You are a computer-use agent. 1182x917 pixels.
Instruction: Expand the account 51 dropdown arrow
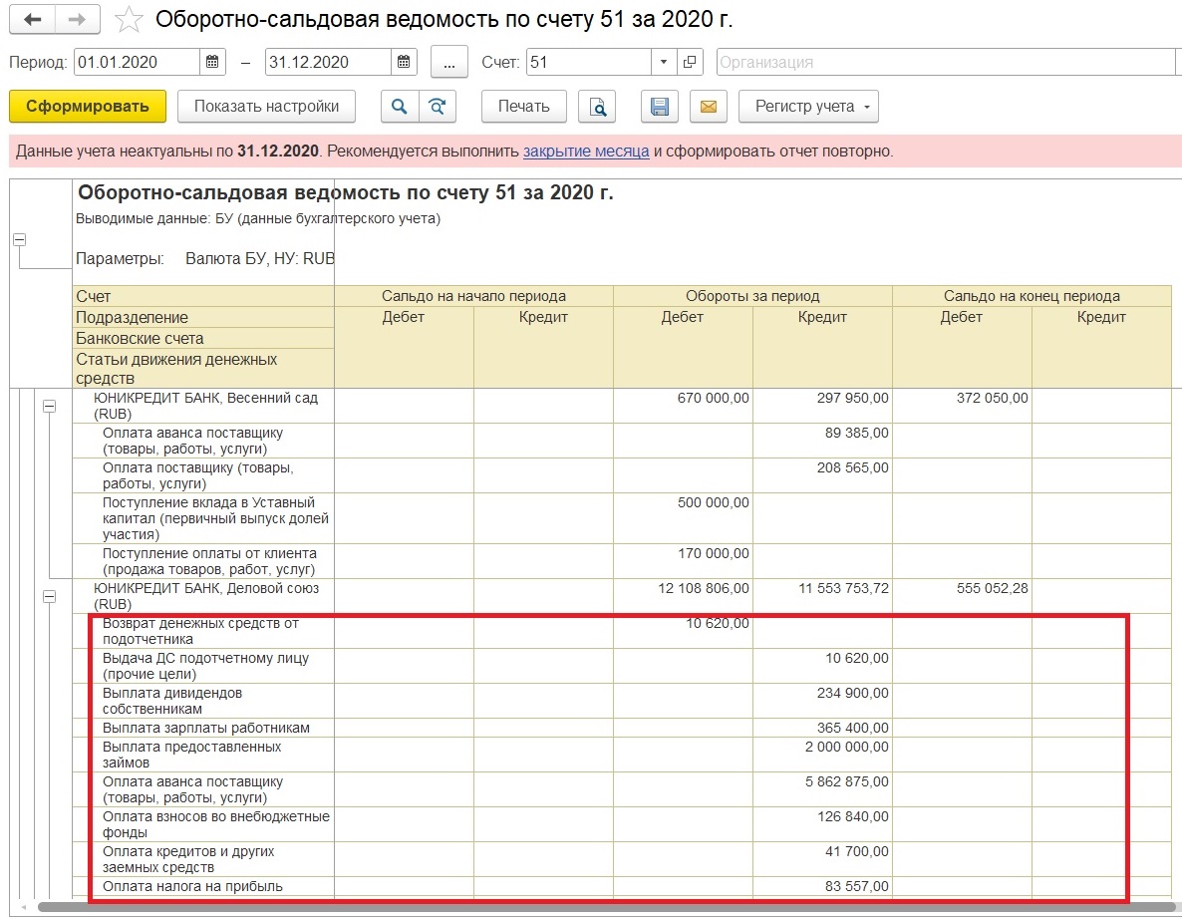(x=664, y=62)
